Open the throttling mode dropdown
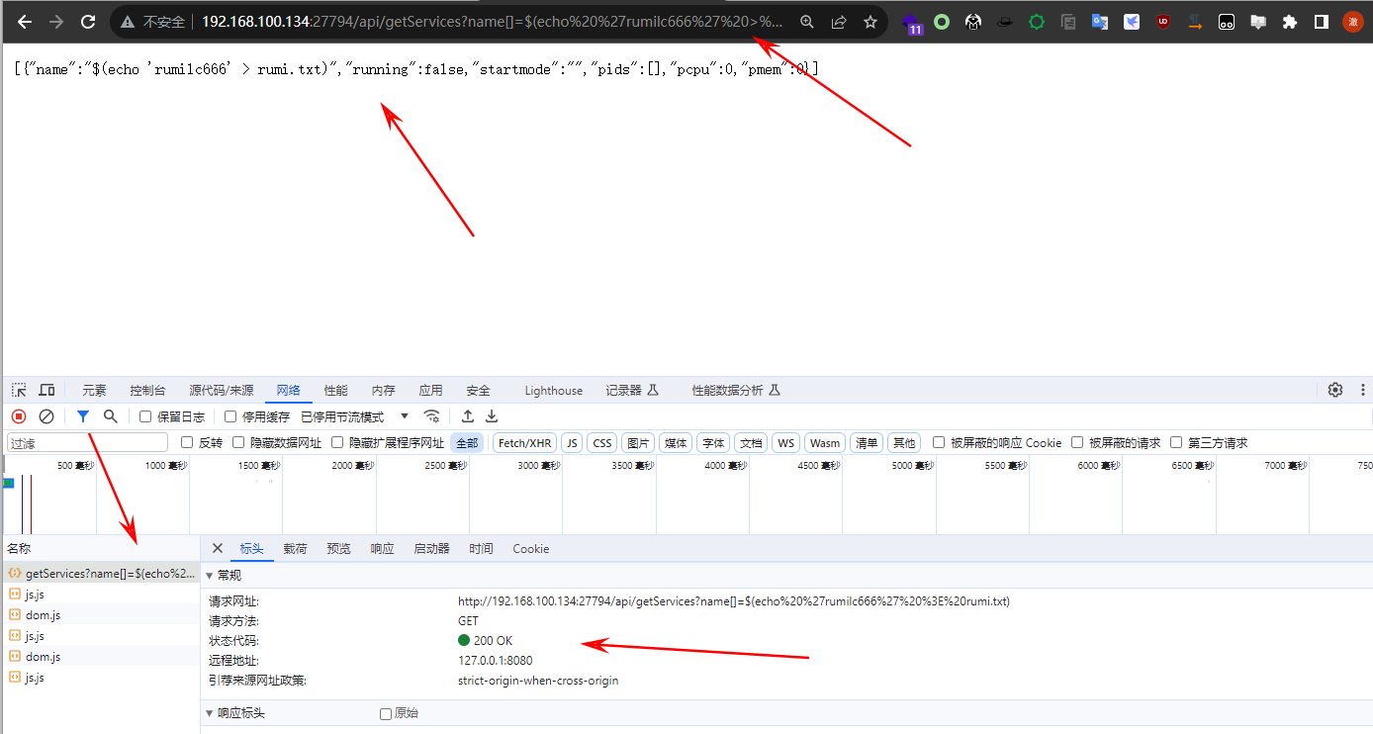This screenshot has width=1373, height=734. 355,416
